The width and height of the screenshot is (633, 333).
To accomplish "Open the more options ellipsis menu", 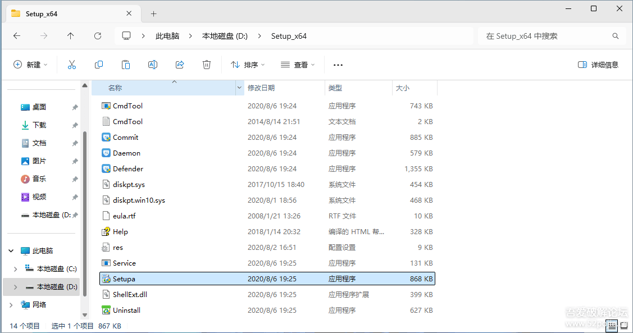I will pyautogui.click(x=338, y=65).
